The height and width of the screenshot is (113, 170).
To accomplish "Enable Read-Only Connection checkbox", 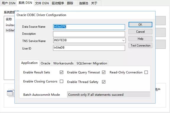I will tap(146, 72).
